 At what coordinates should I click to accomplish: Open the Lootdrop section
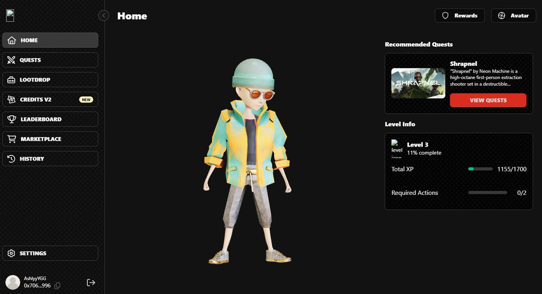(50, 80)
